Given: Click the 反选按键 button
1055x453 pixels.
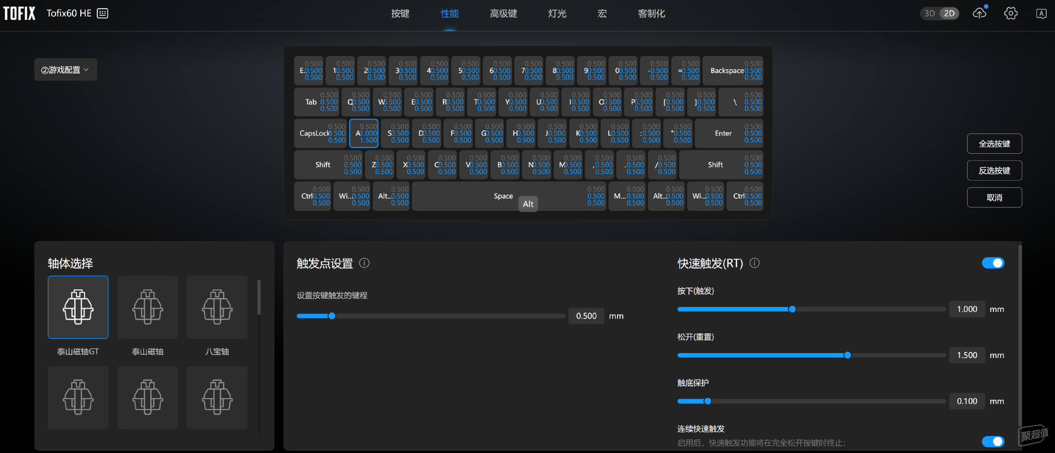Looking at the screenshot, I should [x=994, y=170].
